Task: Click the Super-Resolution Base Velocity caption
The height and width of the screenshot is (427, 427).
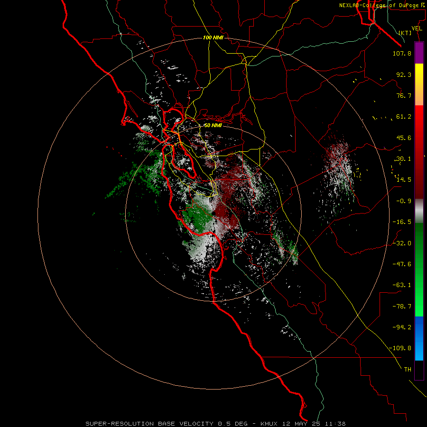Action: [216, 424]
